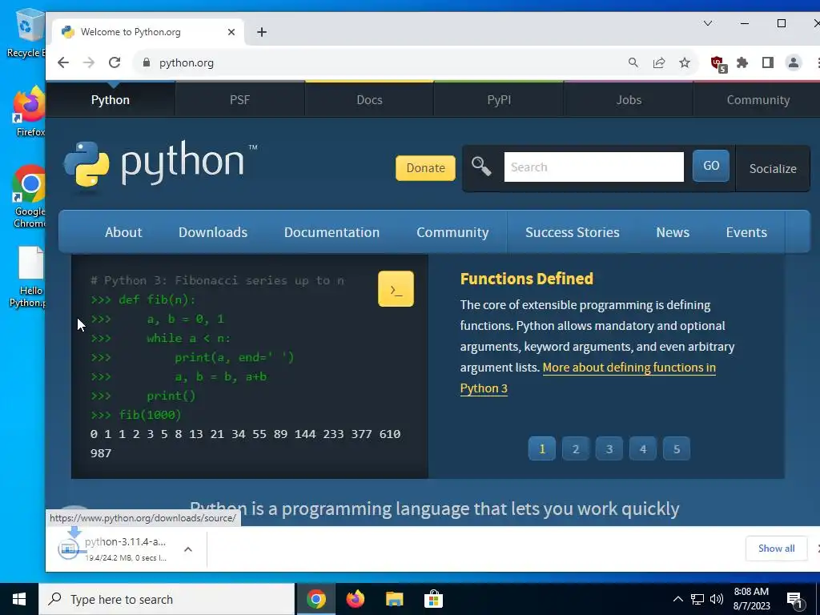Image resolution: width=820 pixels, height=615 pixels.
Task: Open the Community menu in main navigation
Action: click(x=452, y=232)
